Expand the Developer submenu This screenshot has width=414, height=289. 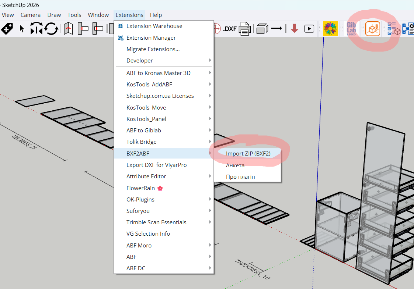coord(139,61)
